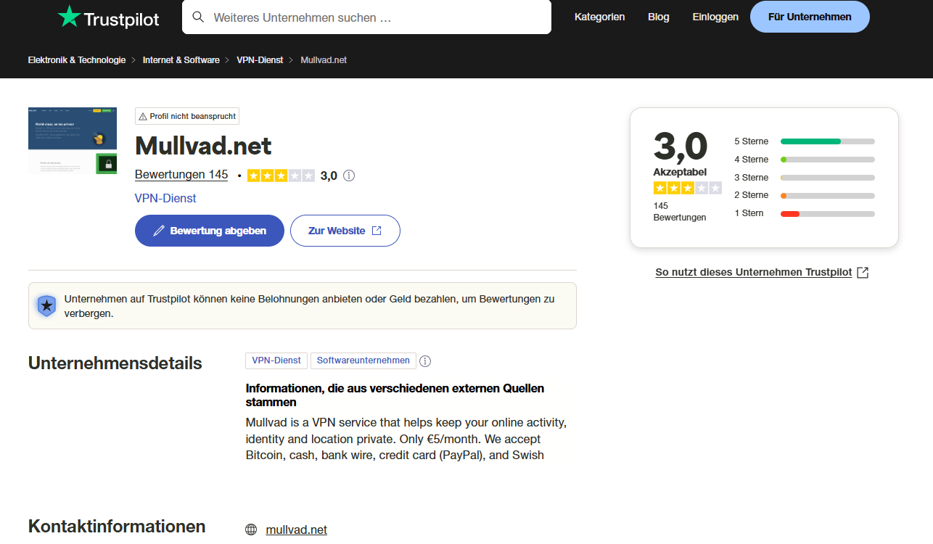This screenshot has width=933, height=544.
Task: Click the warning icon in Profil nicht beansprucht
Action: click(x=143, y=116)
